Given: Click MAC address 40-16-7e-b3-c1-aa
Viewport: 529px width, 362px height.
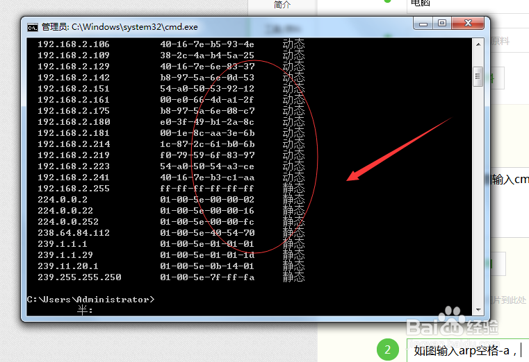Looking at the screenshot, I should coord(207,178).
